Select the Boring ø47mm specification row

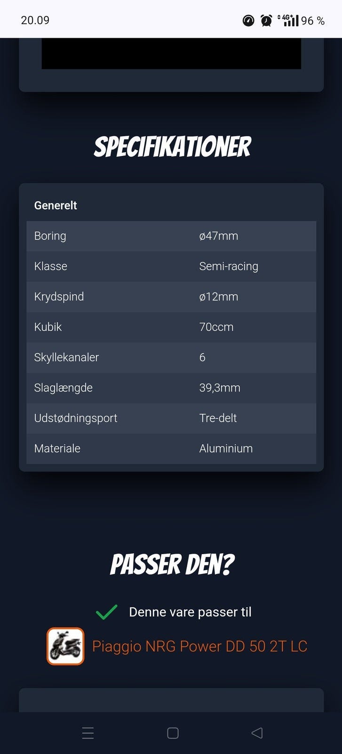[171, 236]
